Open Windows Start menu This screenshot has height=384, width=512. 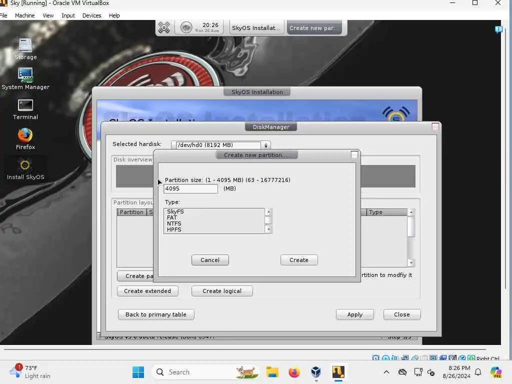[138, 372]
